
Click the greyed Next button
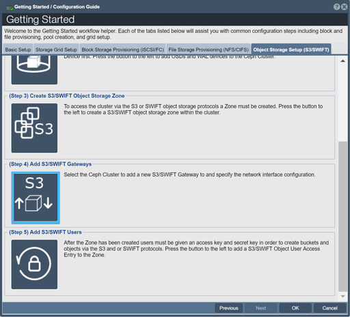coord(260,308)
